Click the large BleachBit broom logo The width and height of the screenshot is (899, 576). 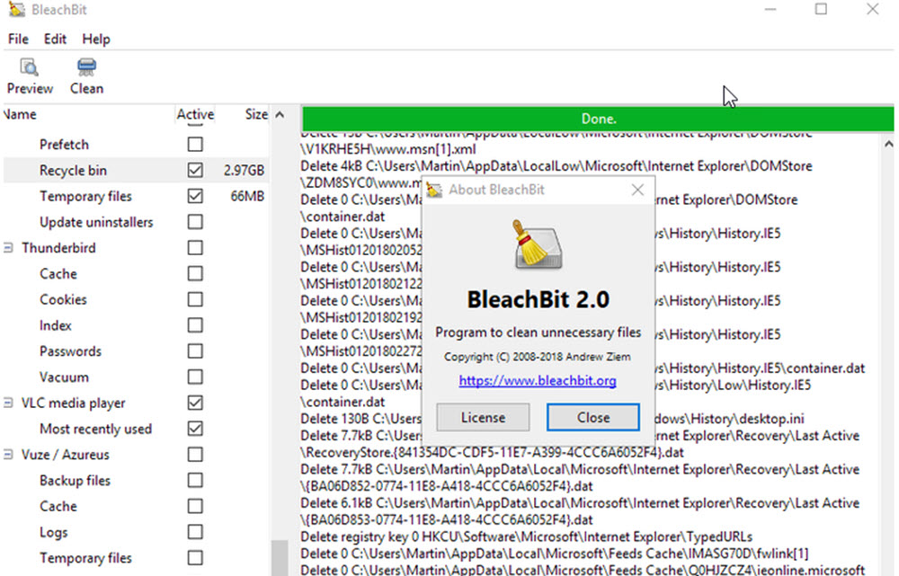click(x=538, y=244)
